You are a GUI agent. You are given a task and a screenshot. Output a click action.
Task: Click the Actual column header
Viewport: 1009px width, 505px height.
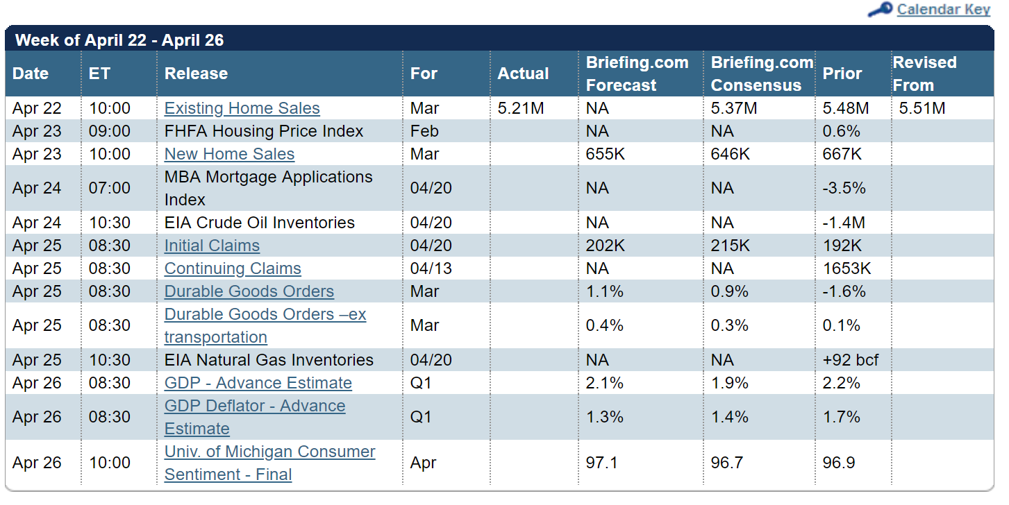(523, 74)
